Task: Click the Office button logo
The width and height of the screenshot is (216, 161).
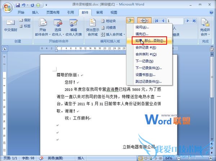Action: point(8,8)
